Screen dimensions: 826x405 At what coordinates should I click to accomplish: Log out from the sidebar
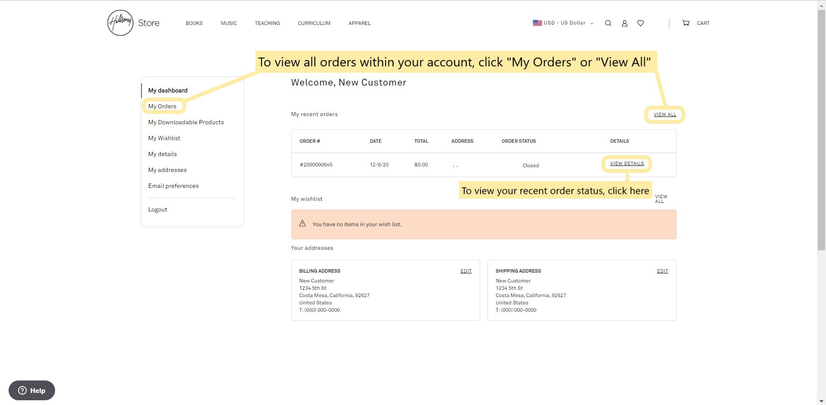[157, 209]
